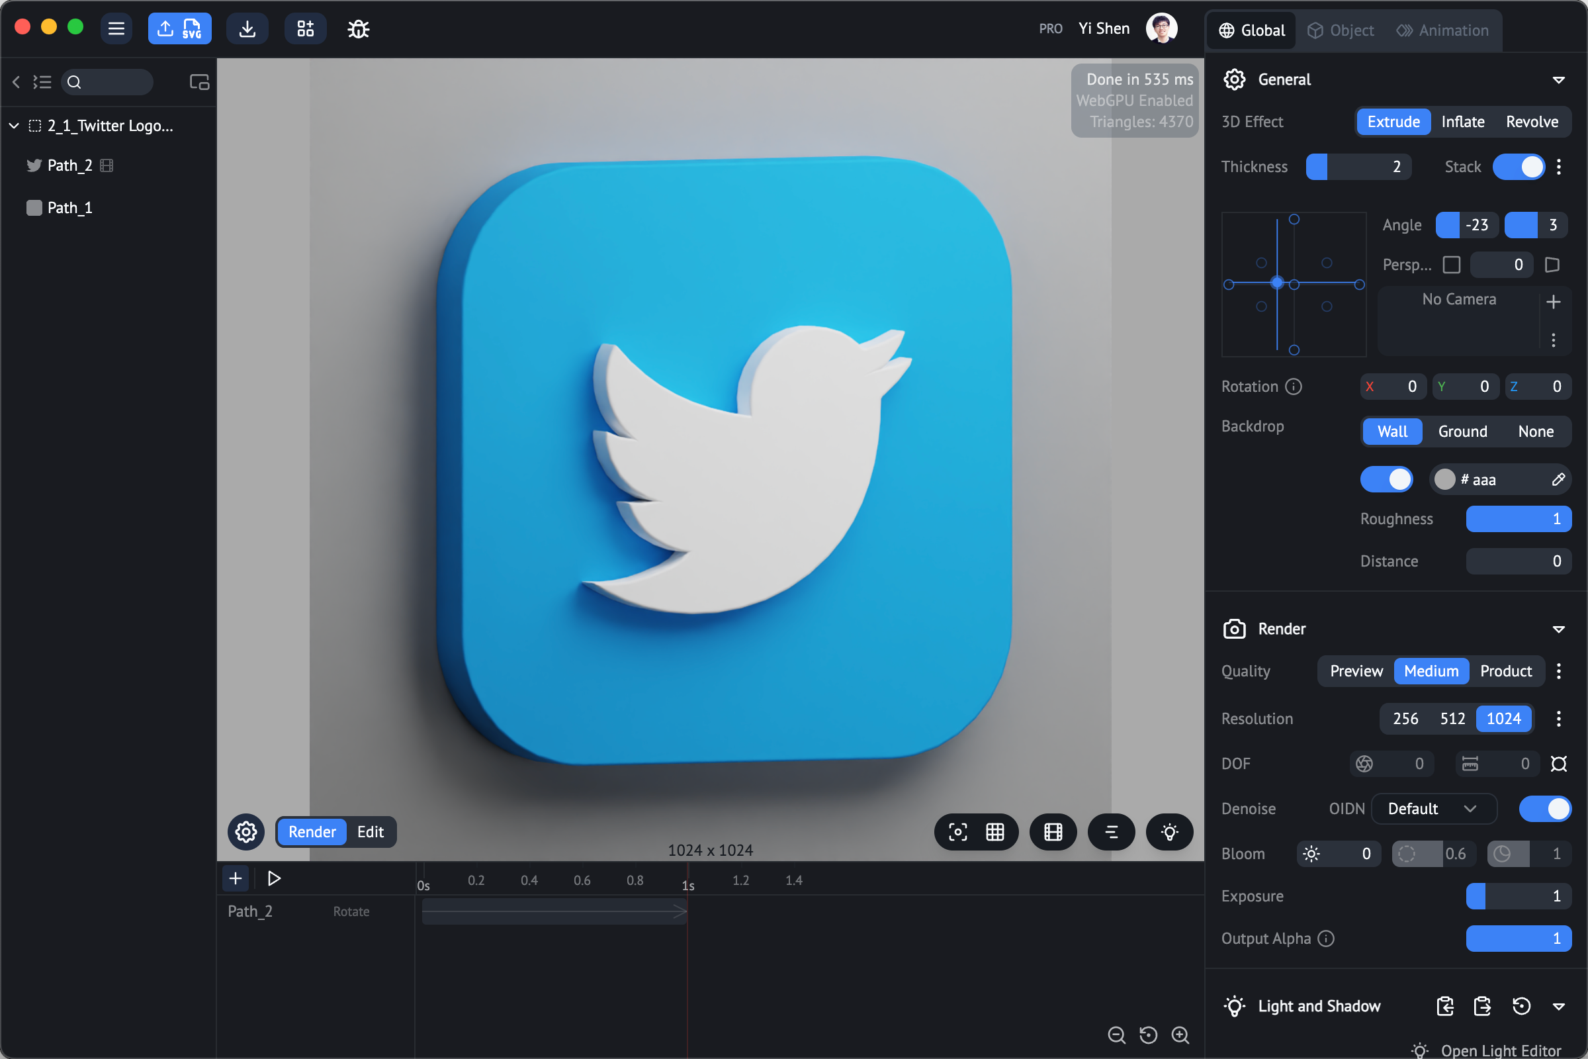Open Stack more options menu
The width and height of the screenshot is (1588, 1059).
[x=1559, y=167]
